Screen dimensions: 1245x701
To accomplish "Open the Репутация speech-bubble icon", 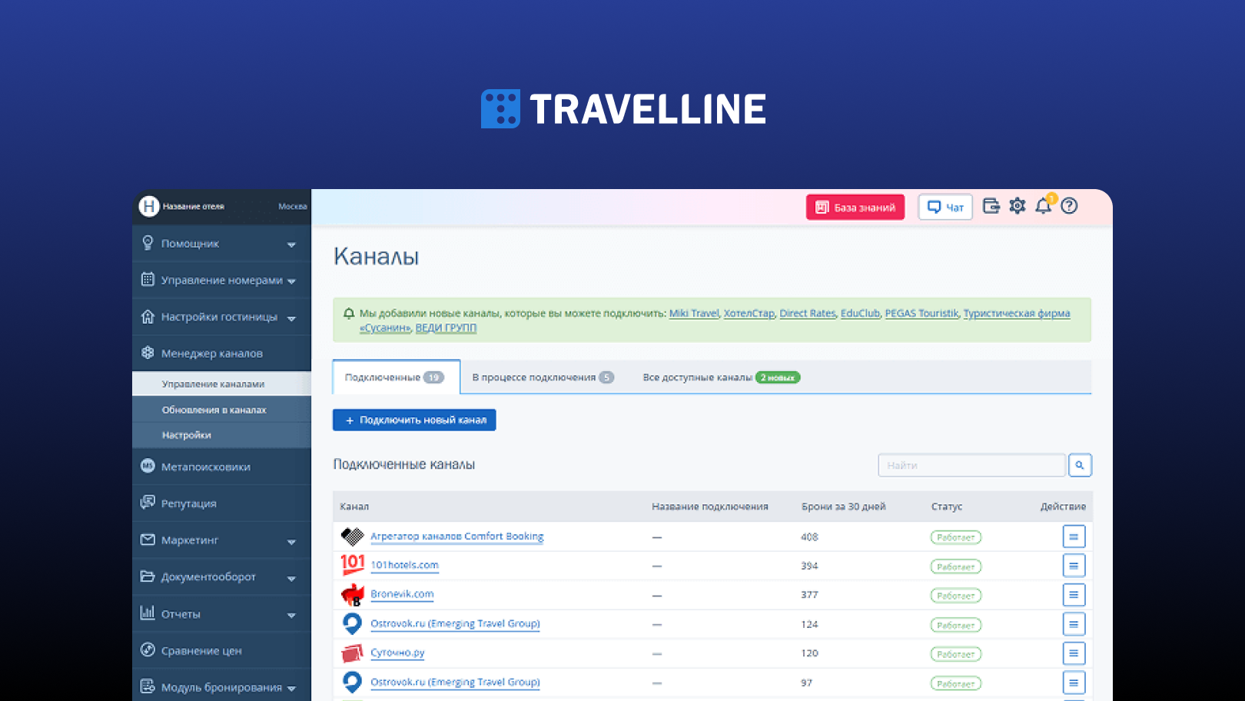I will (x=148, y=503).
